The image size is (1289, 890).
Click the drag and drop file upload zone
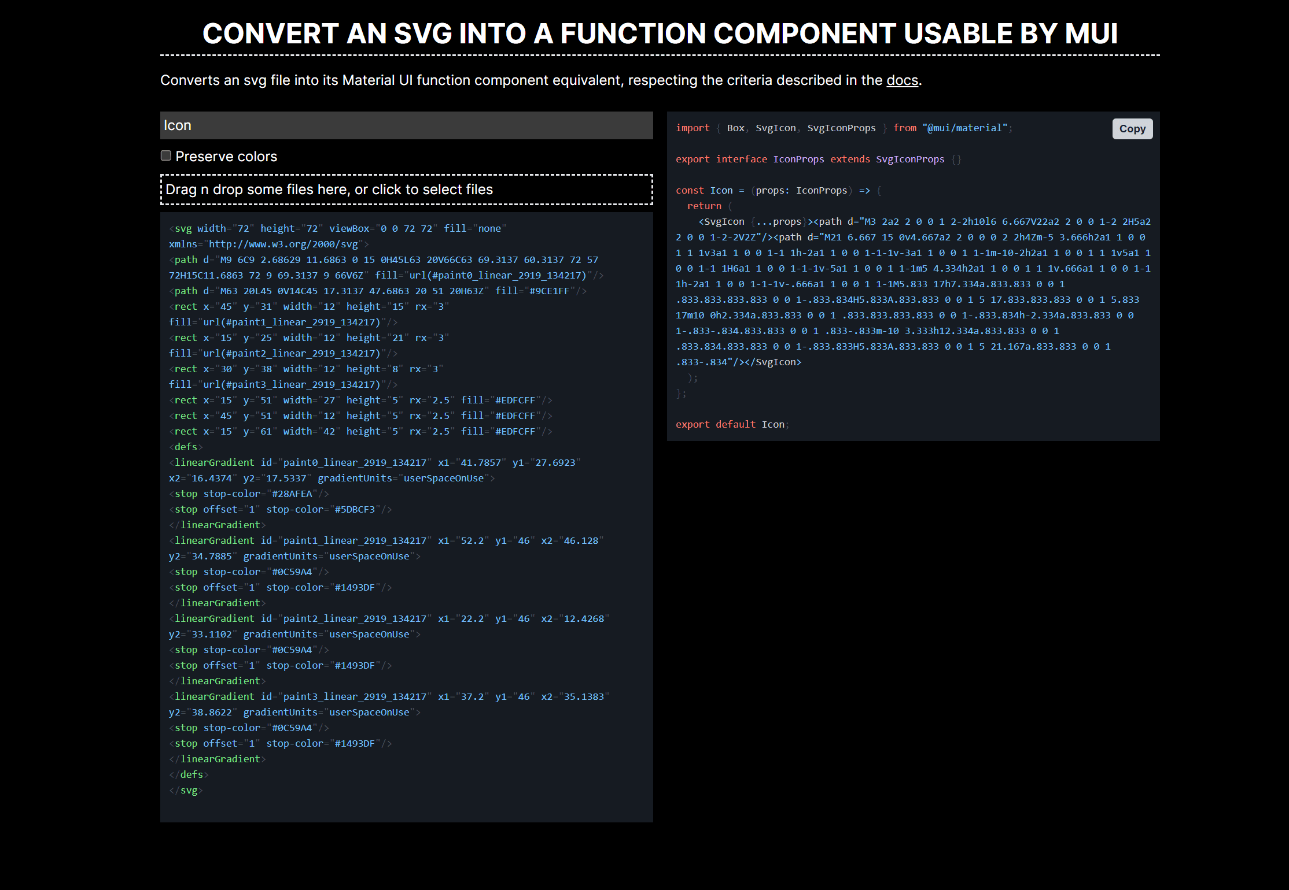(406, 190)
